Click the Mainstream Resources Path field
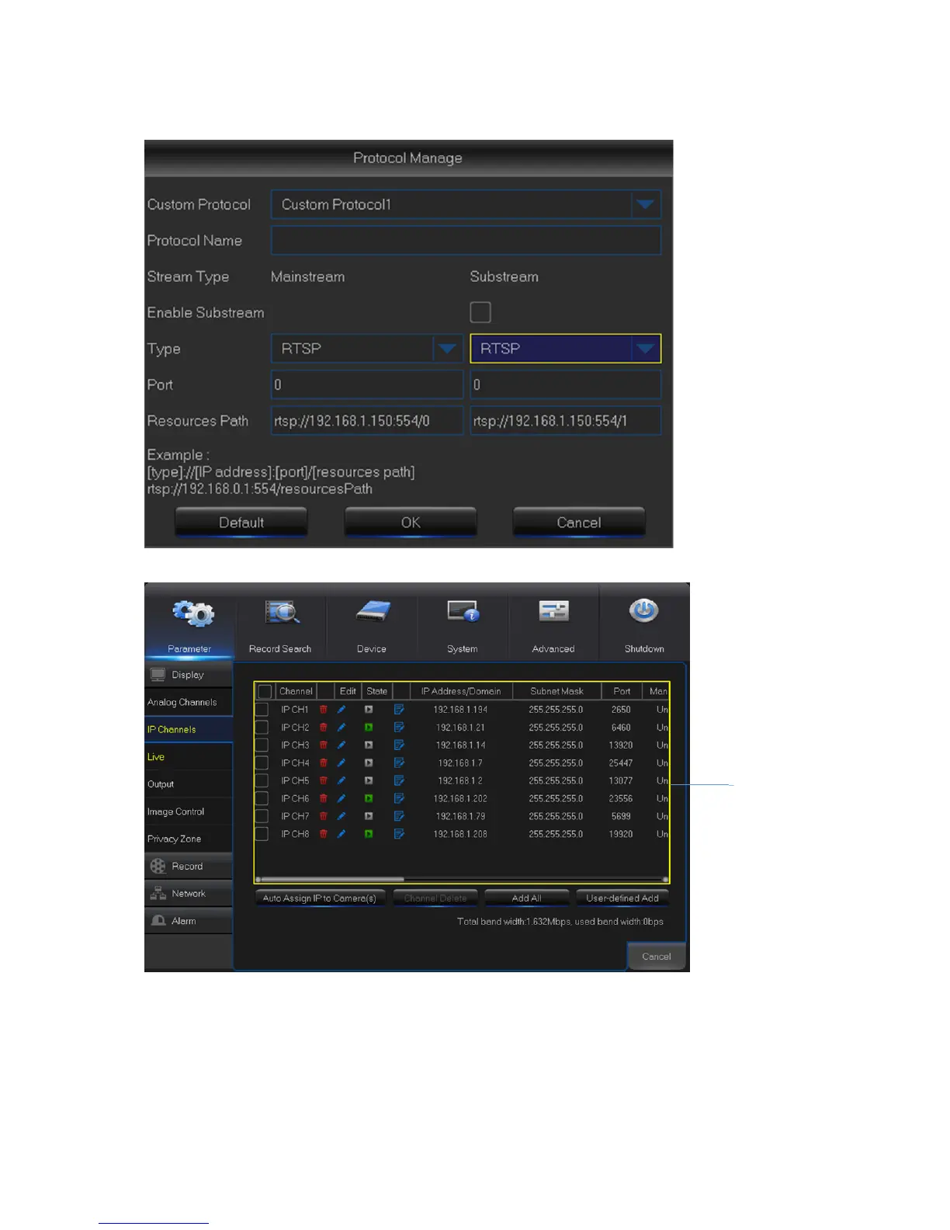The height and width of the screenshot is (1230, 950). [366, 421]
